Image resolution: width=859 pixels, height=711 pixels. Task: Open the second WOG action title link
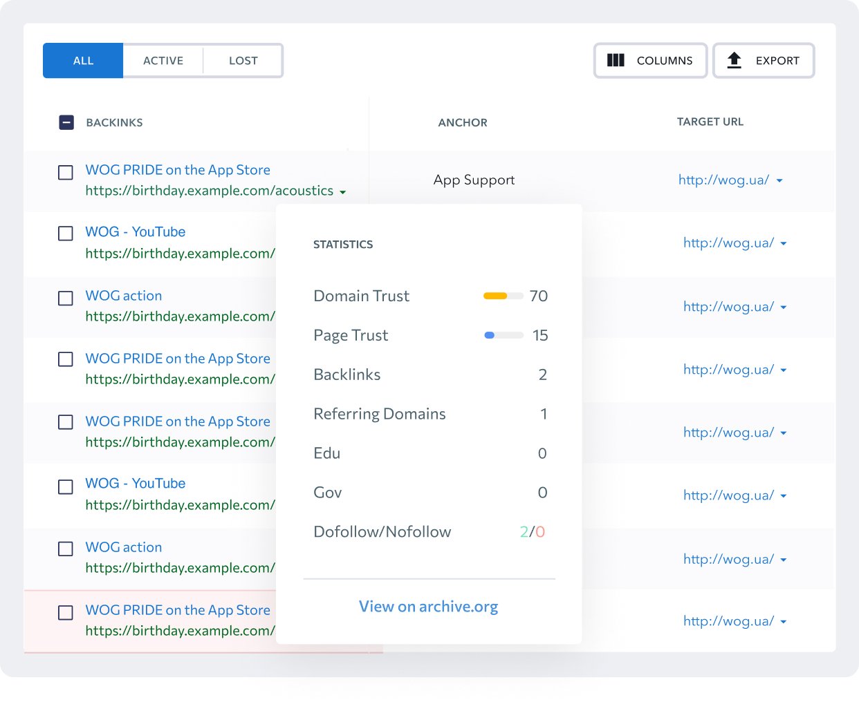point(124,547)
